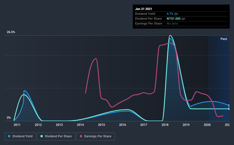
Task: Click the Jan 21 2021 tooltip date
Action: pos(144,9)
